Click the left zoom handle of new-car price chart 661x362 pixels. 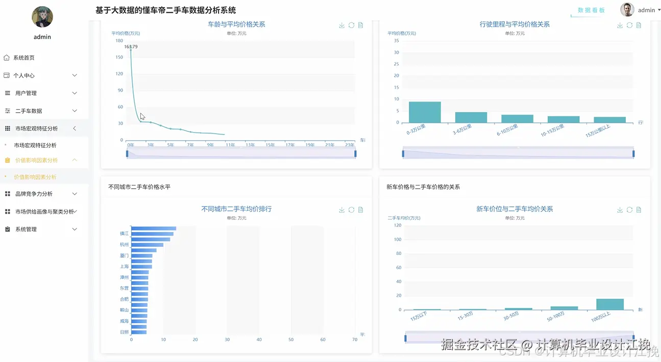pyautogui.click(x=405, y=338)
